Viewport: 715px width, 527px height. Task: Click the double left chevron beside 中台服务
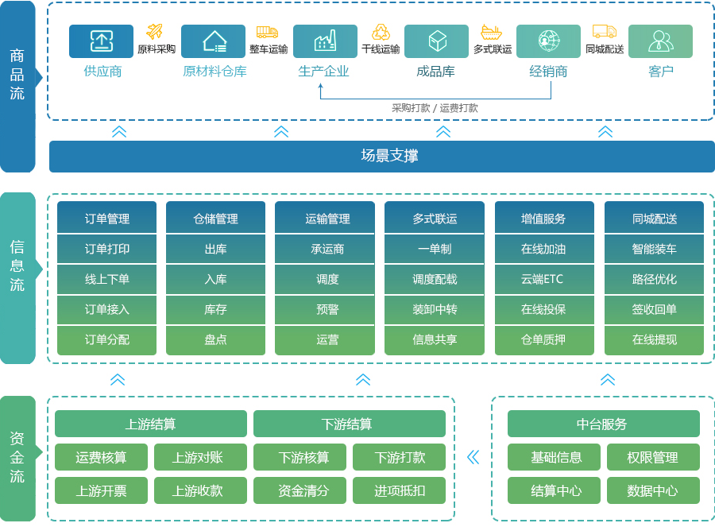pos(473,457)
